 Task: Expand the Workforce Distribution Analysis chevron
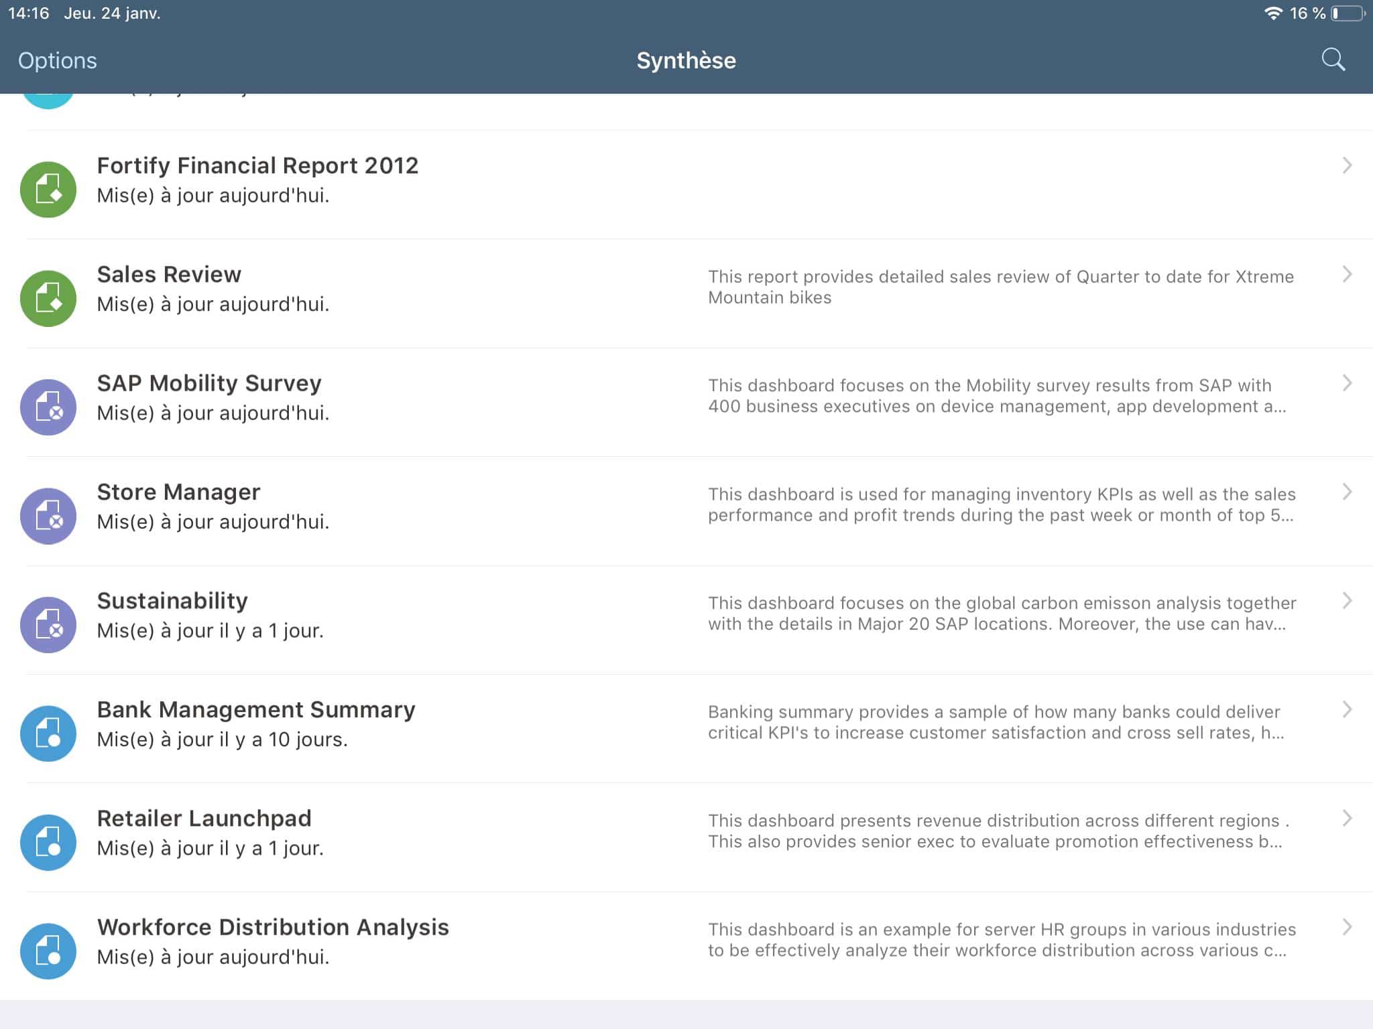(1347, 927)
